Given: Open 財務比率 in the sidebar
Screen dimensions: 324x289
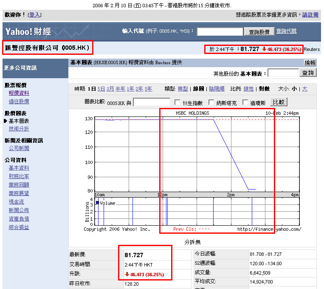Looking at the screenshot, I should click(x=19, y=176).
